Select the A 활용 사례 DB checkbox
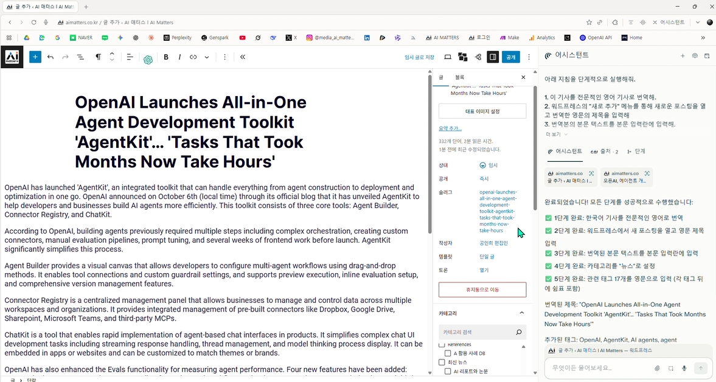The height and width of the screenshot is (382, 716). [x=448, y=353]
